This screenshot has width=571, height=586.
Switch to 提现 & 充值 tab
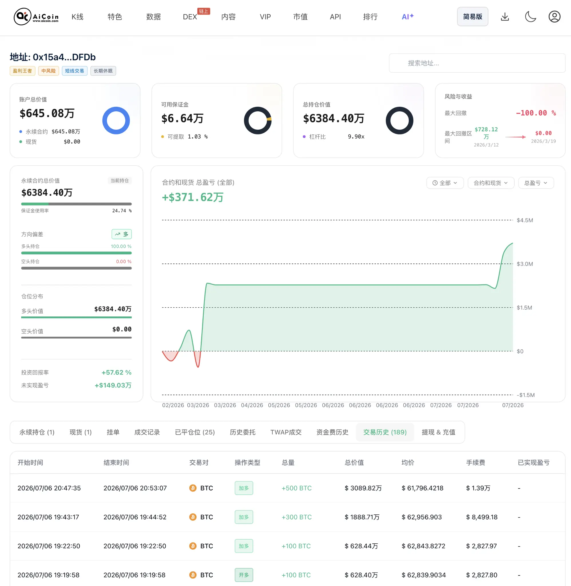[x=439, y=432]
